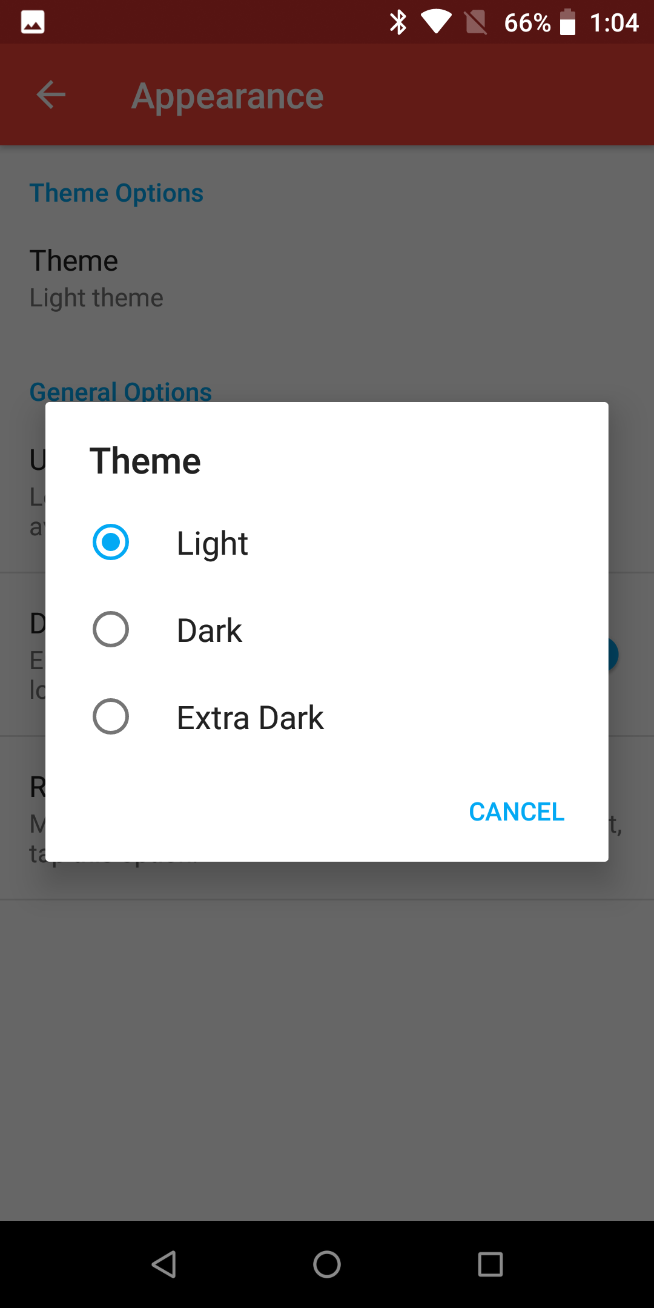Tap the no-SIM indicator icon
Viewport: 654px width, 1308px height.
[x=477, y=22]
